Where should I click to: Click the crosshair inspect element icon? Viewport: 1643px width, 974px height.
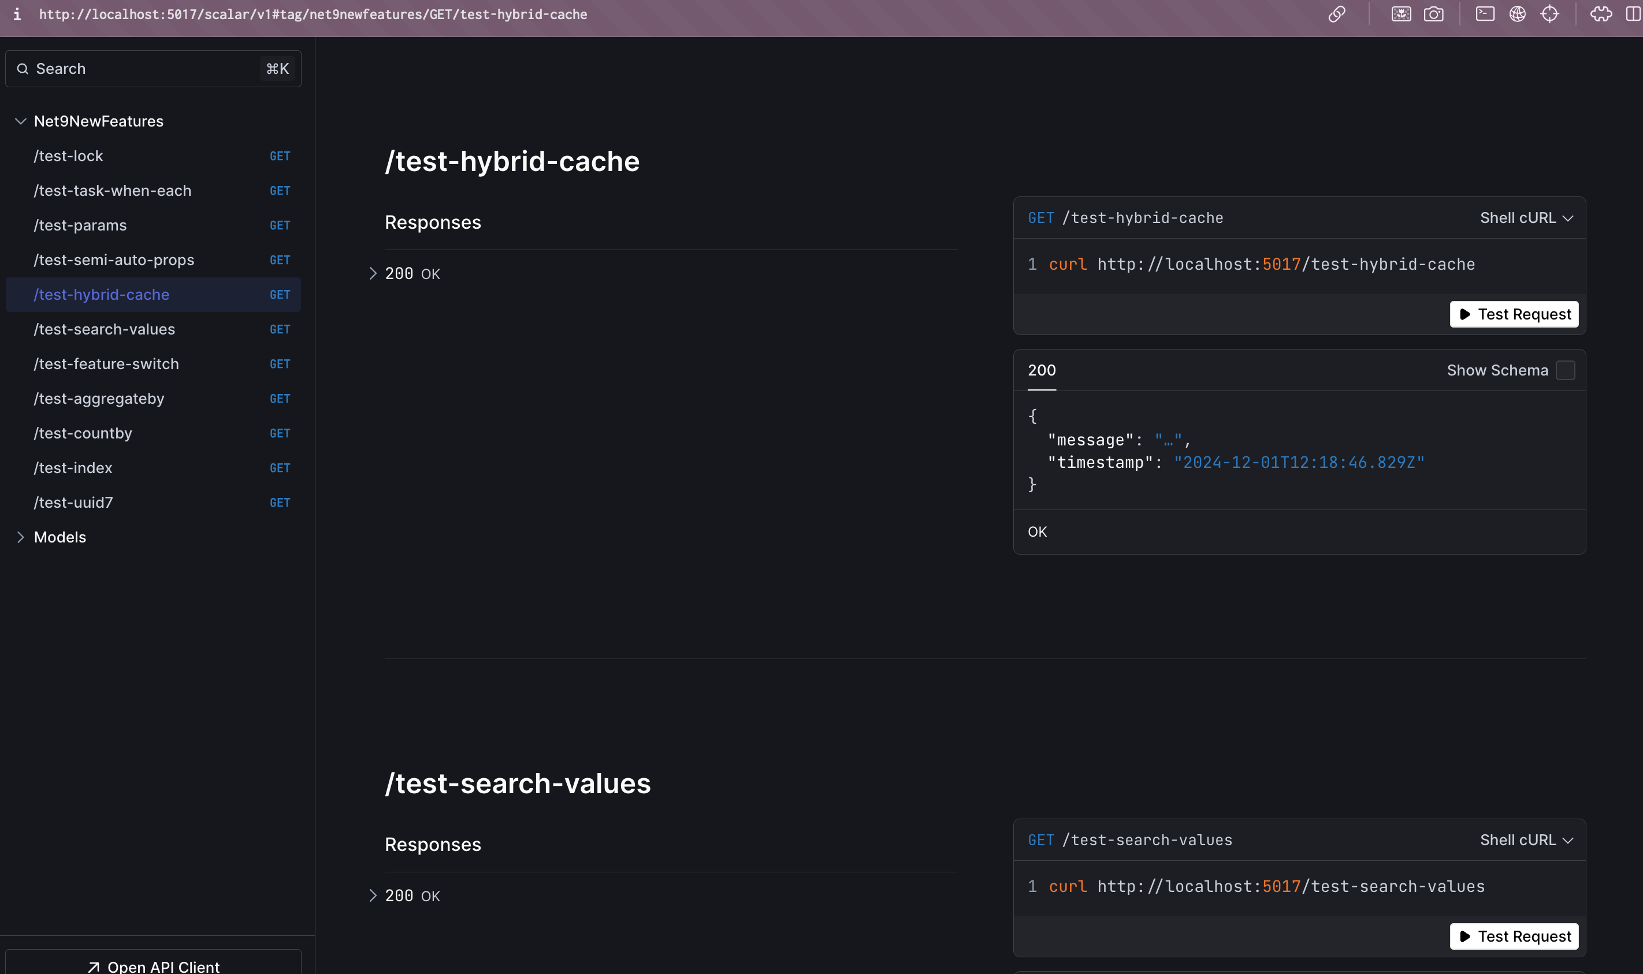(x=1549, y=14)
